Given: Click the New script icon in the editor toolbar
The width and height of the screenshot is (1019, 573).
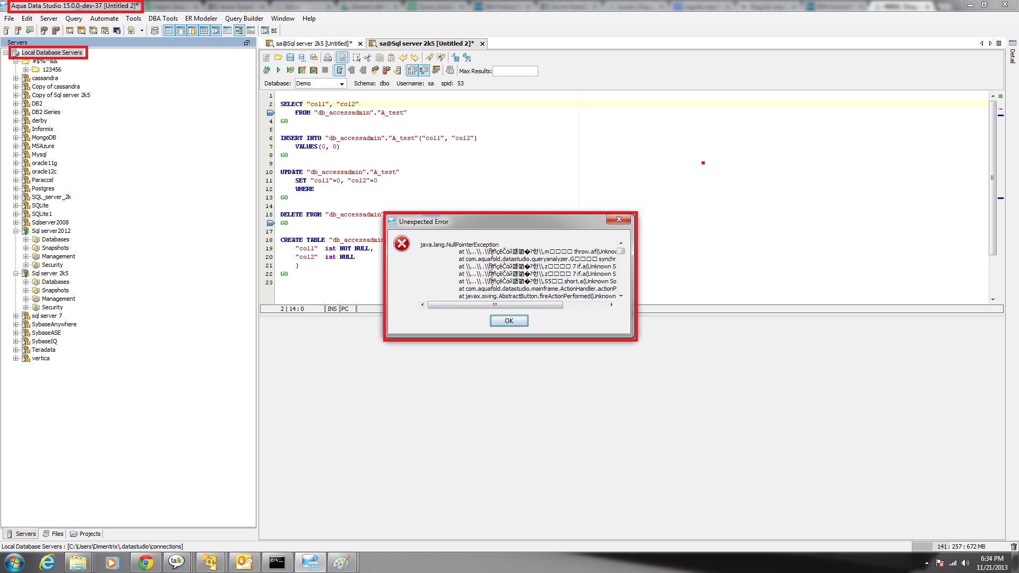Looking at the screenshot, I should 266,57.
